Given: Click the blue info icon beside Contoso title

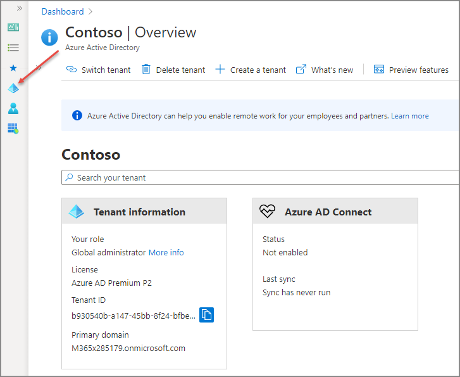Looking at the screenshot, I should (x=49, y=37).
